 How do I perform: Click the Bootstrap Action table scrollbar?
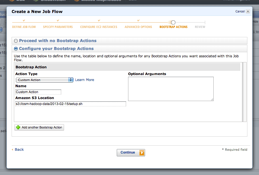(x=244, y=92)
